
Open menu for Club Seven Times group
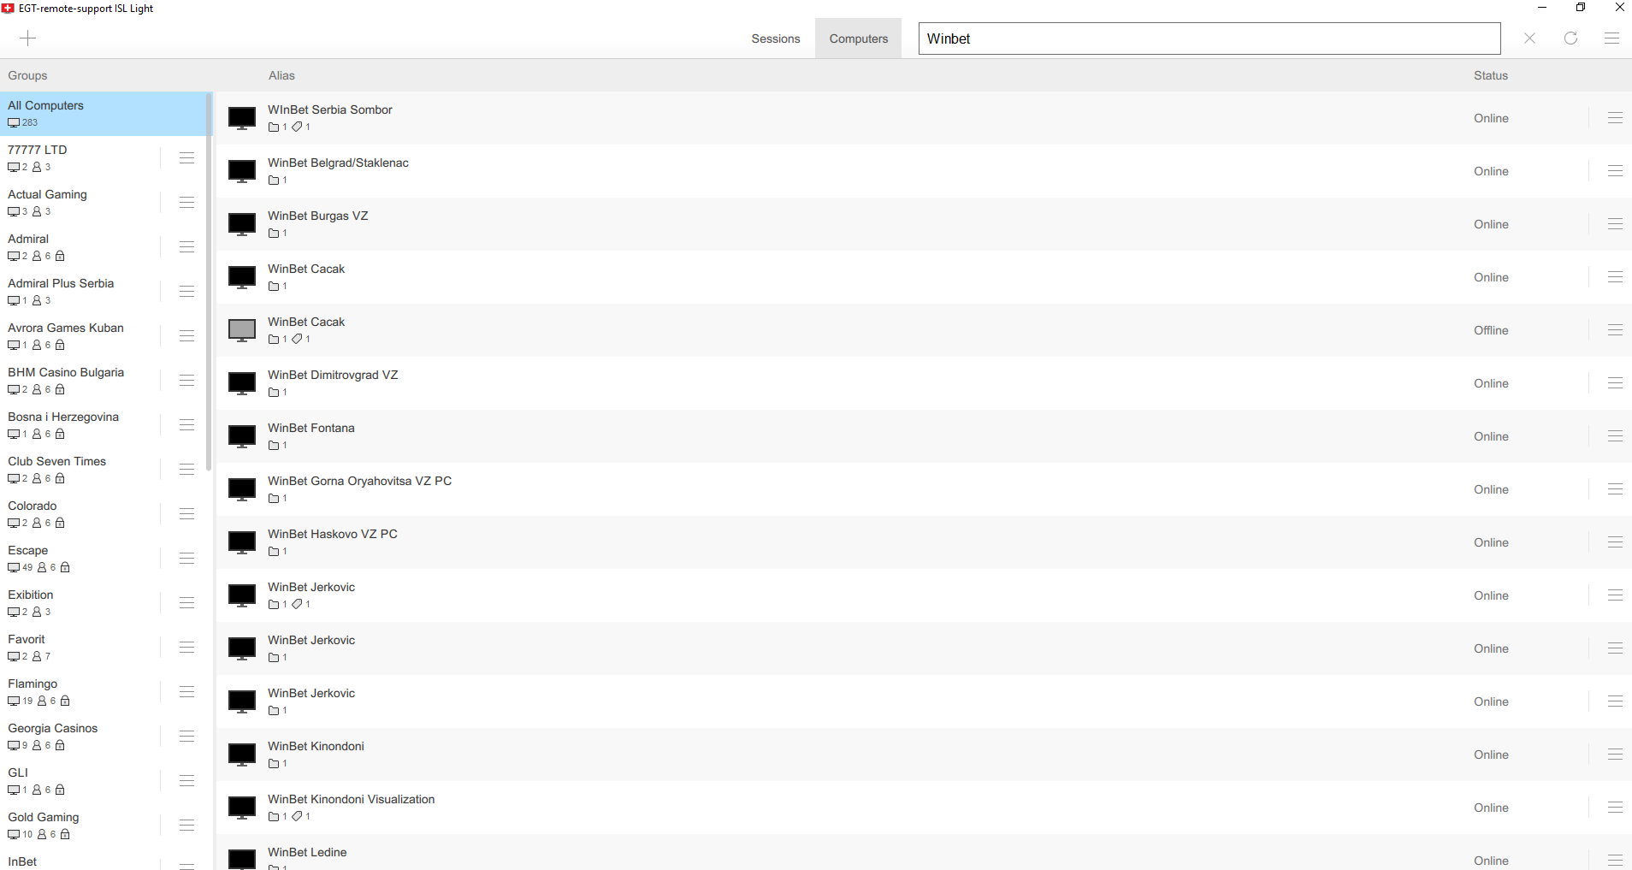coord(186,470)
